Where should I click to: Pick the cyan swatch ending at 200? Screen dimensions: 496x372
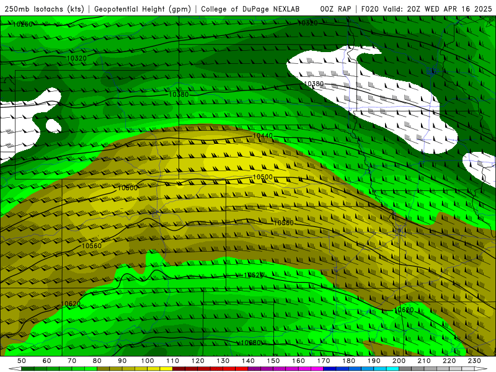(392, 369)
